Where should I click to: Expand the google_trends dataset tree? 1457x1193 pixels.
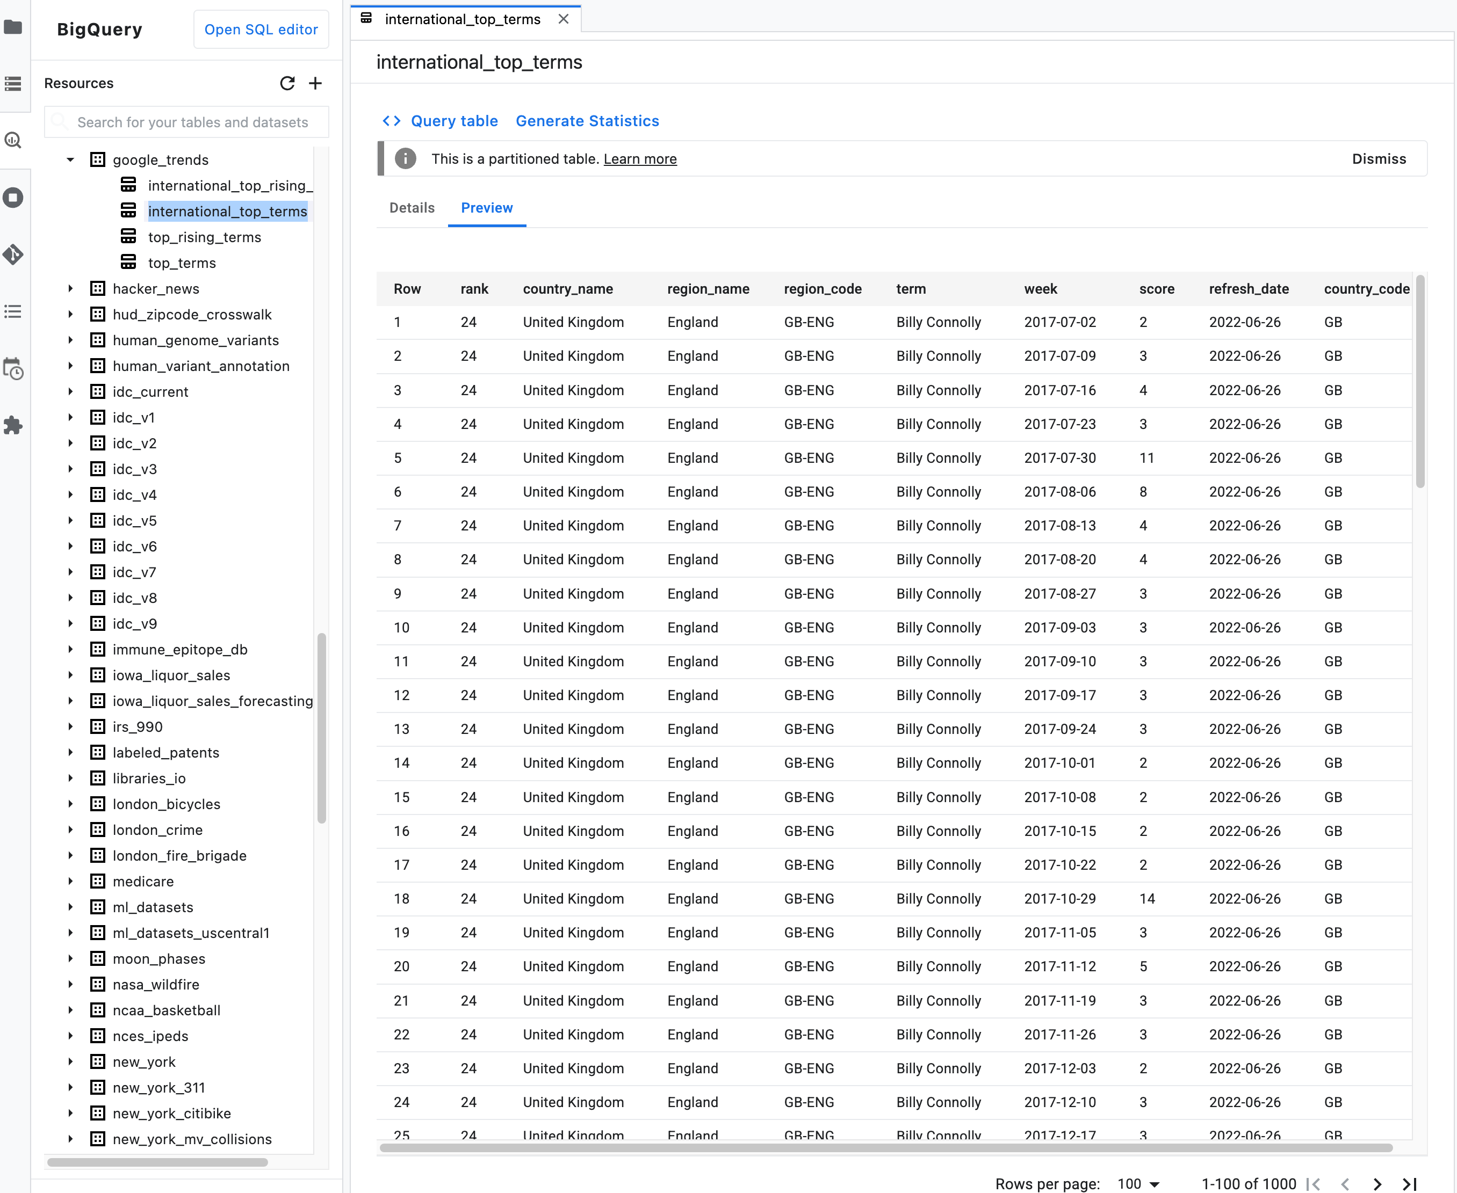[x=73, y=158]
